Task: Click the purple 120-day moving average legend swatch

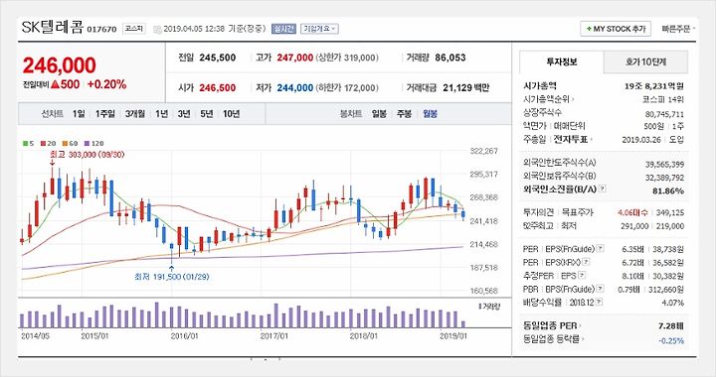Action: click(88, 144)
